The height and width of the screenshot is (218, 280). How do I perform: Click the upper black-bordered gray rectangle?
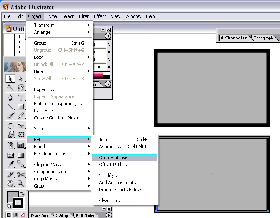pos(212,88)
